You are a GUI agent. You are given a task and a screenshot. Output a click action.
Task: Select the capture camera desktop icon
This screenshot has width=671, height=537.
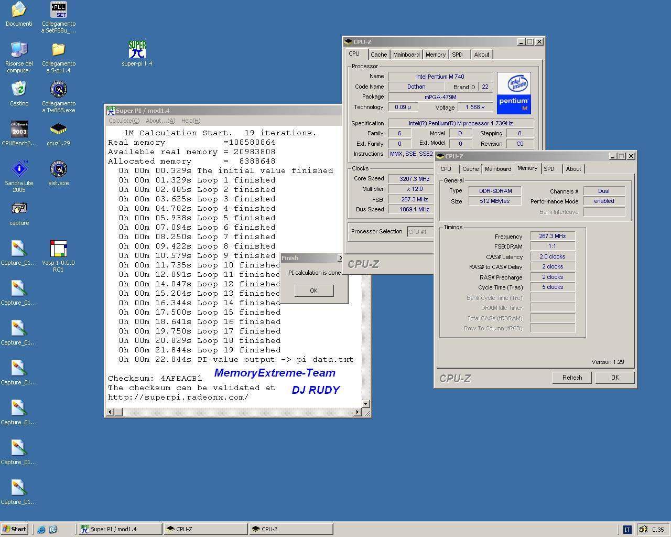coord(19,213)
